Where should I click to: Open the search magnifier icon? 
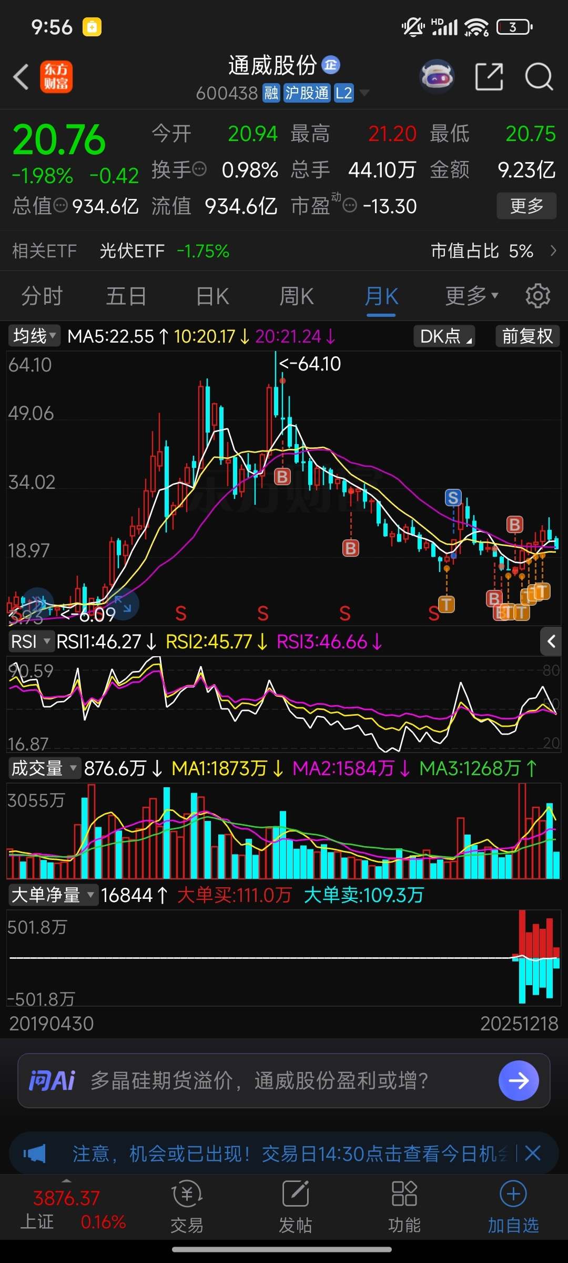(x=539, y=77)
